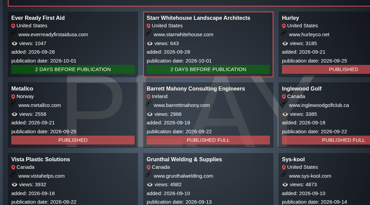Click the location pin on the Sys-kool card
This screenshot has height=205, width=370.
[284, 167]
